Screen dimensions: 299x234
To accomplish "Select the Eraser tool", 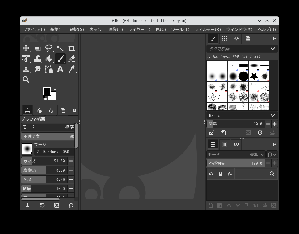I will (x=72, y=59).
